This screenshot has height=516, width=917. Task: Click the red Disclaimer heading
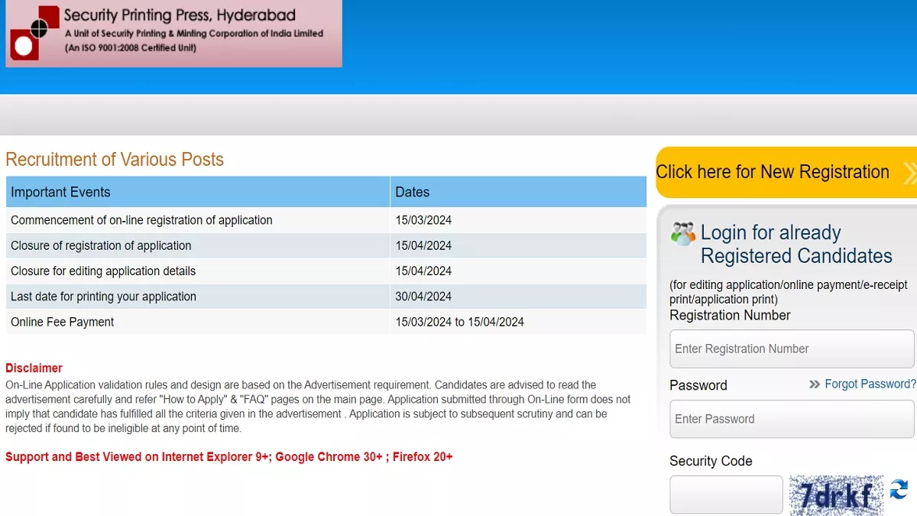pyautogui.click(x=34, y=368)
